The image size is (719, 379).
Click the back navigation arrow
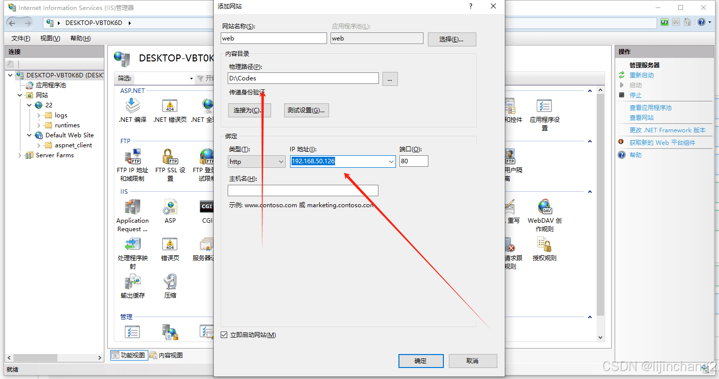pos(12,22)
